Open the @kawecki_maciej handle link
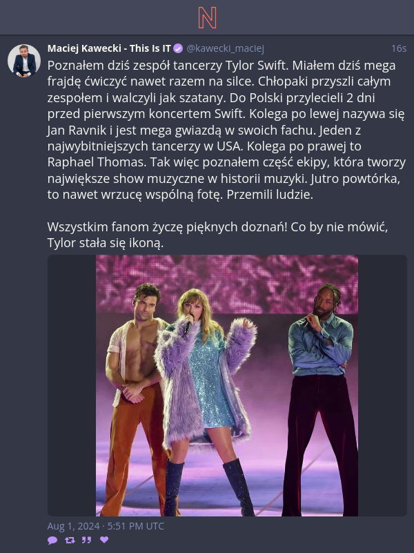 (x=225, y=48)
